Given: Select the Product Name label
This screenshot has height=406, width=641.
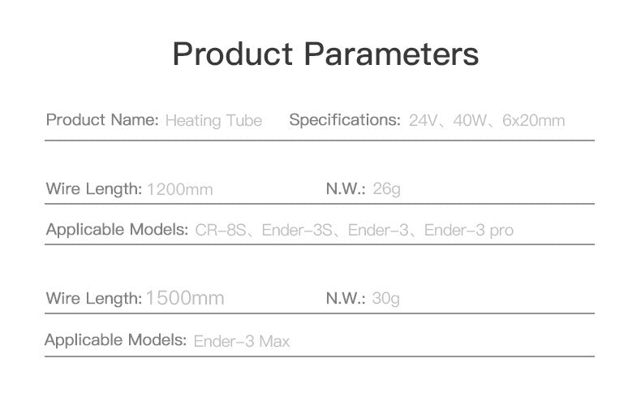Looking at the screenshot, I should pyautogui.click(x=101, y=120).
